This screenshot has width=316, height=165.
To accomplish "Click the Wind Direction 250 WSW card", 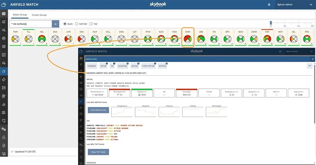I will (97, 93).
